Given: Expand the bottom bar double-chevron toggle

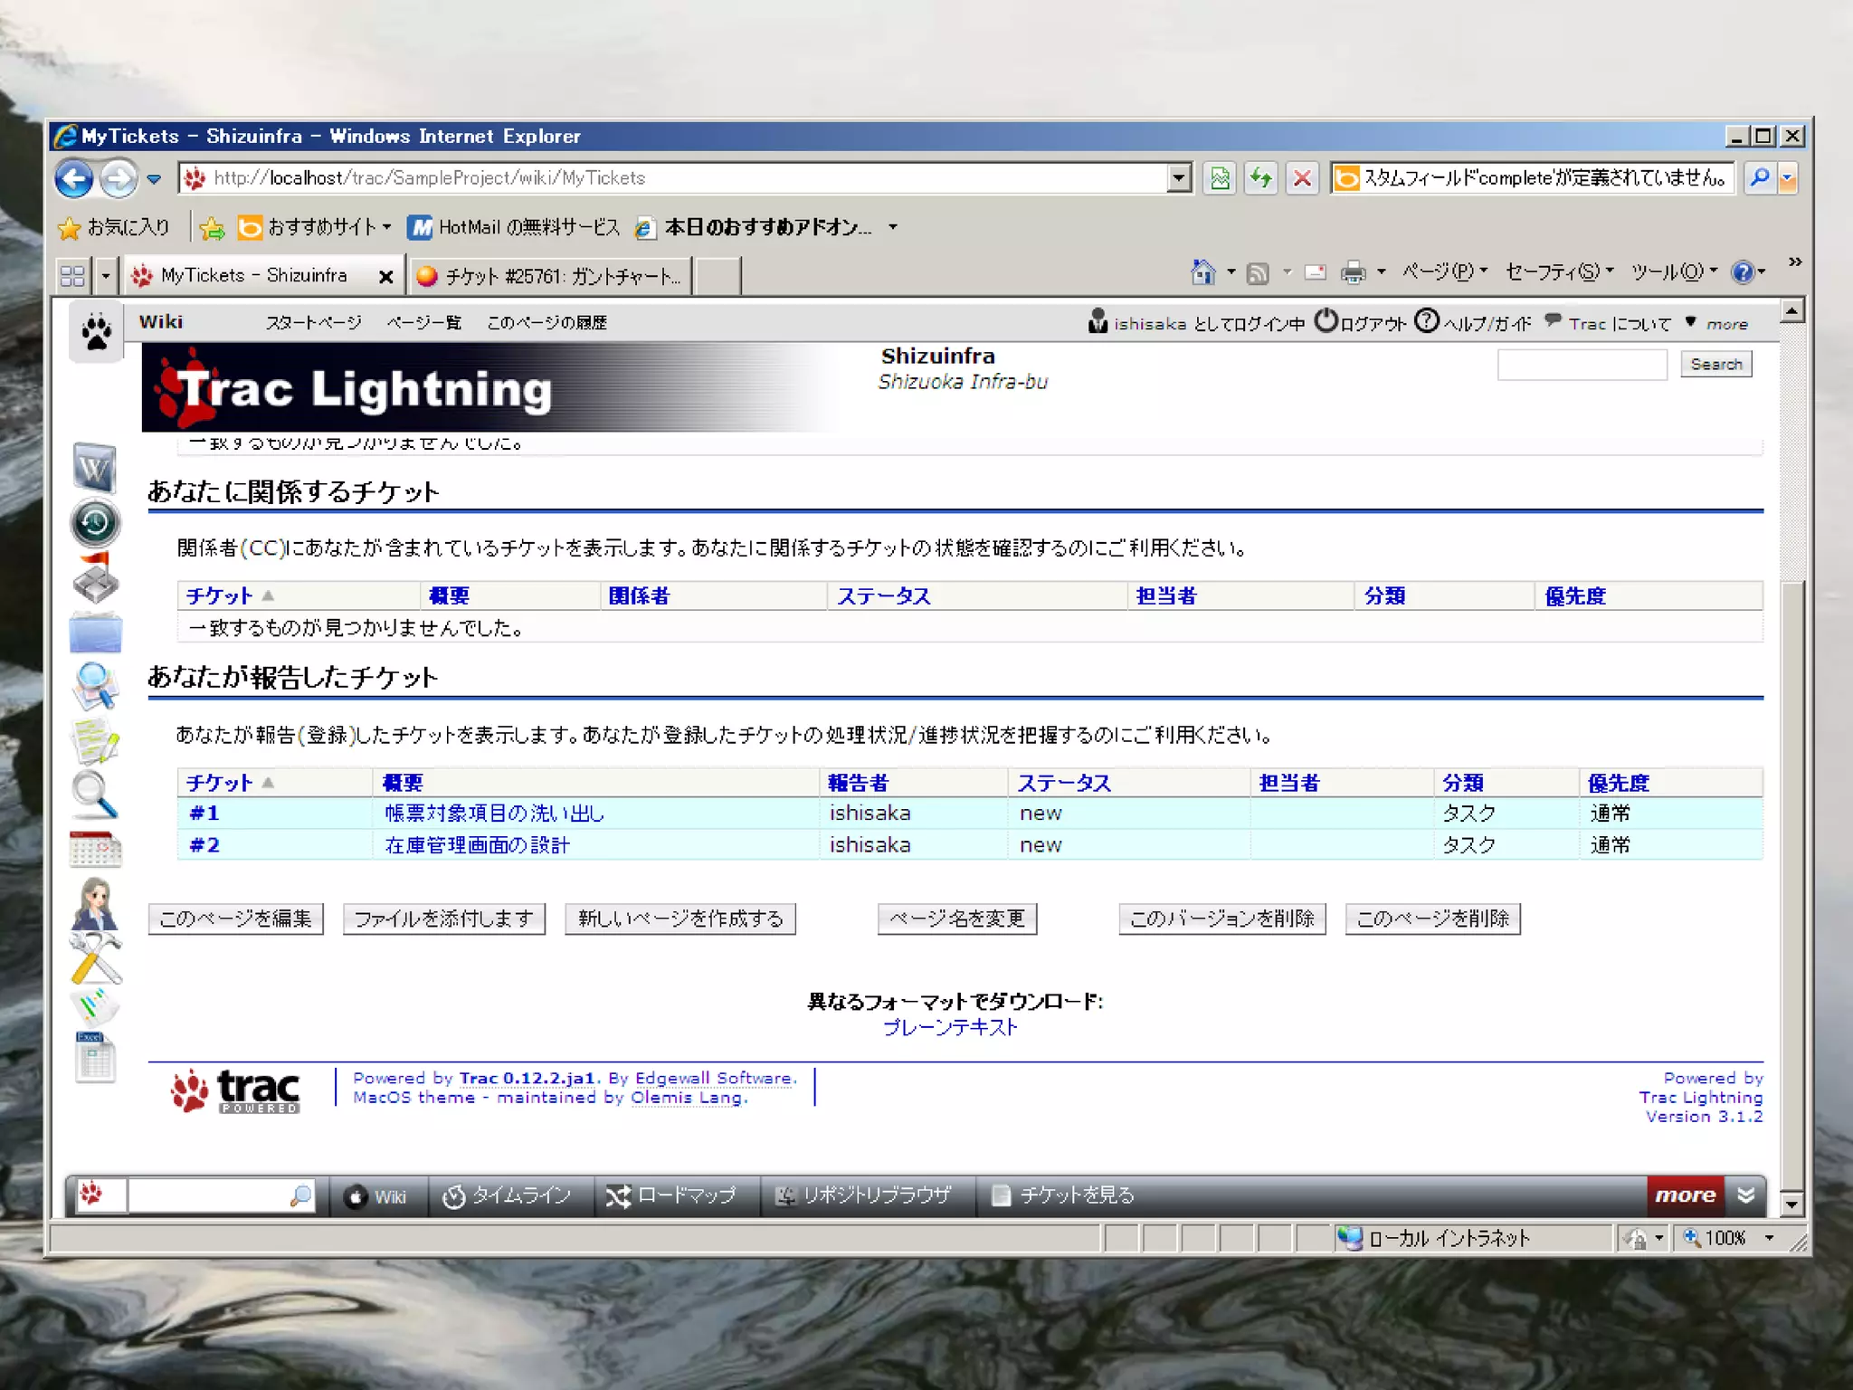Looking at the screenshot, I should tap(1746, 1195).
